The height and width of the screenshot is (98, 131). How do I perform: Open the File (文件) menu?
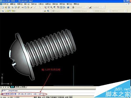click(6, 4)
